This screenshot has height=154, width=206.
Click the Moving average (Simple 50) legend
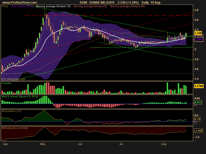click(127, 6)
